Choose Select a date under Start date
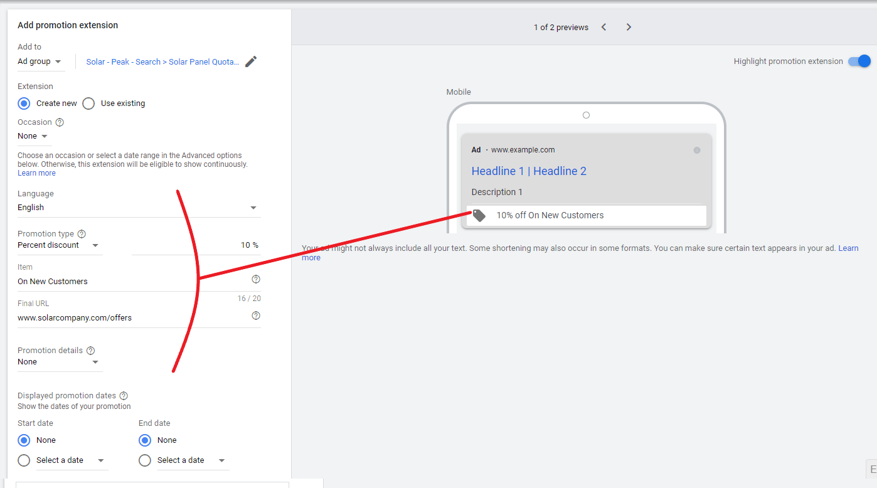 tap(24, 460)
